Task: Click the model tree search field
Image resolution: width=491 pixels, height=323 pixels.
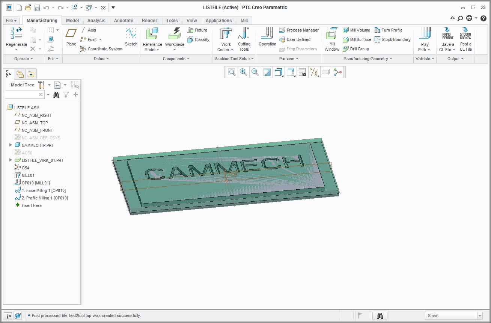Action: pyautogui.click(x=22, y=95)
